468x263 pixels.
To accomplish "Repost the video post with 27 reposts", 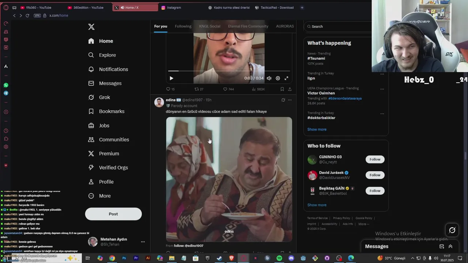I will point(199,89).
